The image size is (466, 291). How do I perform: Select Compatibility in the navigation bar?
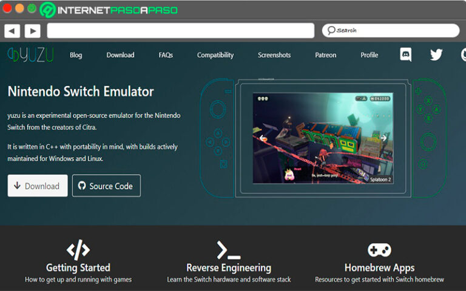click(215, 55)
